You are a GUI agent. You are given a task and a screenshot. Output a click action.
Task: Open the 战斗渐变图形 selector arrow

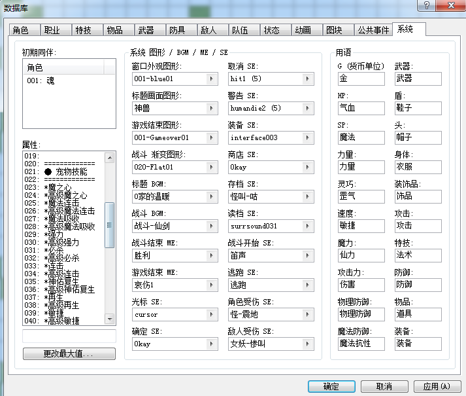click(211, 168)
